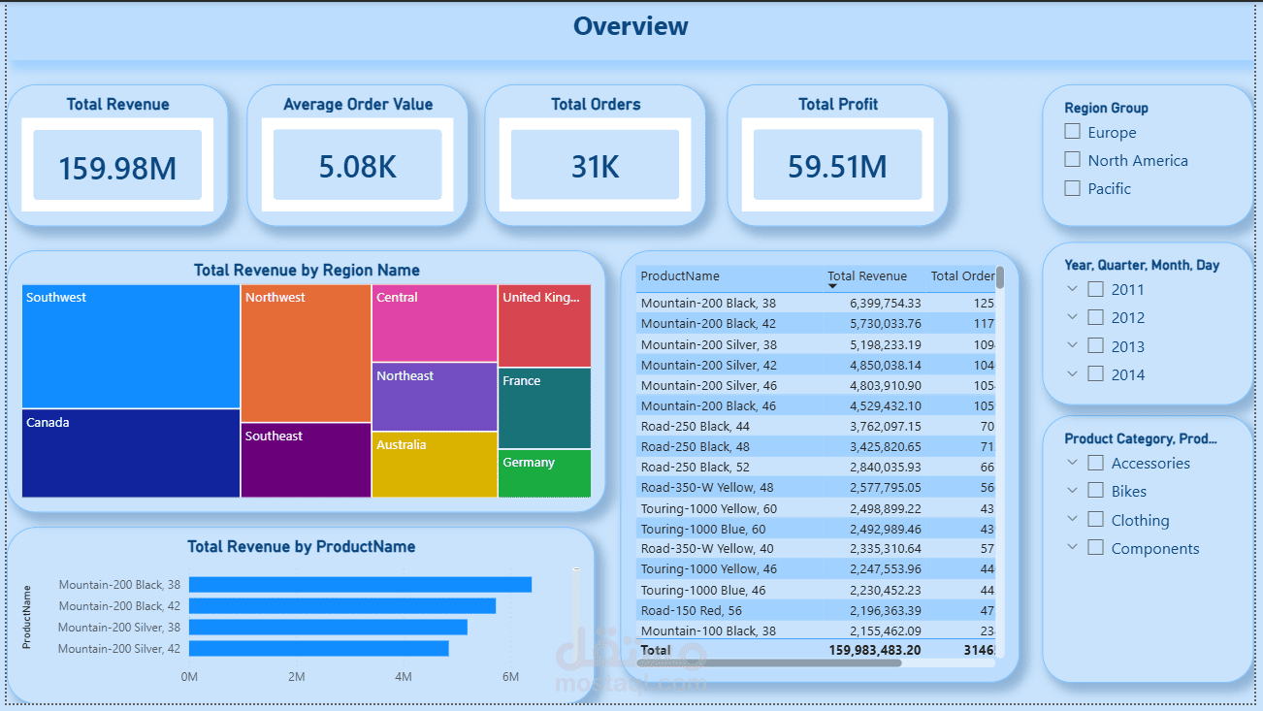
Task: Select the 2014 year checkbox
Action: [1095, 373]
